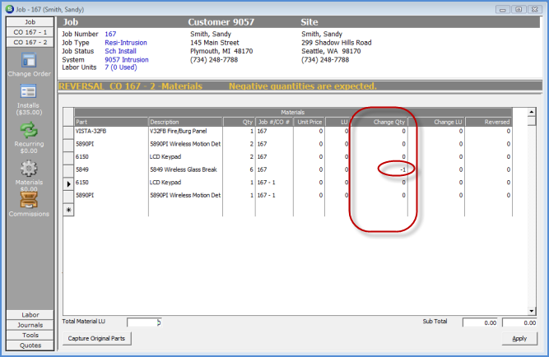Click the Total Material LU field

(x=144, y=322)
